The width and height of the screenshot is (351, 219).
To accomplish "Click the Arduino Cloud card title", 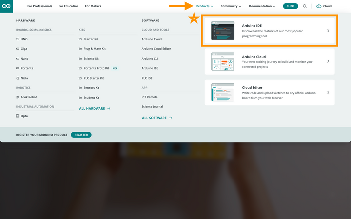I will (x=254, y=57).
